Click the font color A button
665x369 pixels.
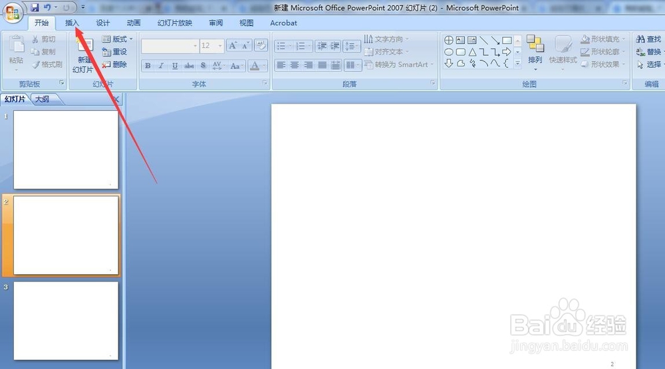coord(255,66)
